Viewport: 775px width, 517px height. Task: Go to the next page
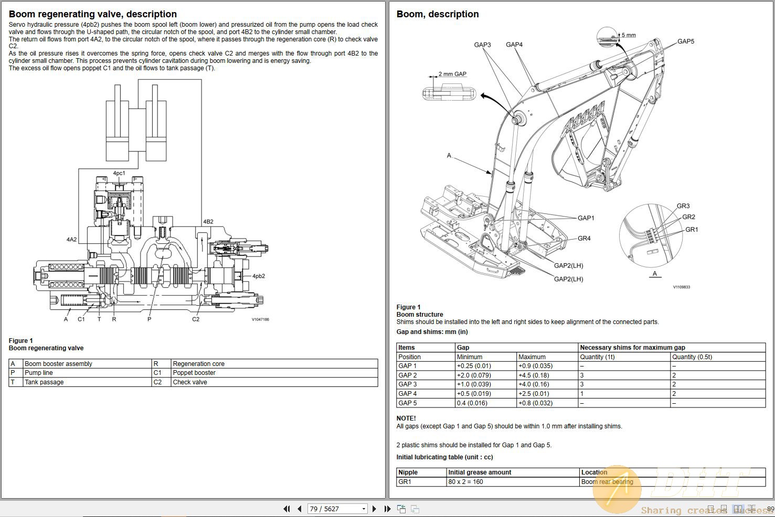coord(374,509)
